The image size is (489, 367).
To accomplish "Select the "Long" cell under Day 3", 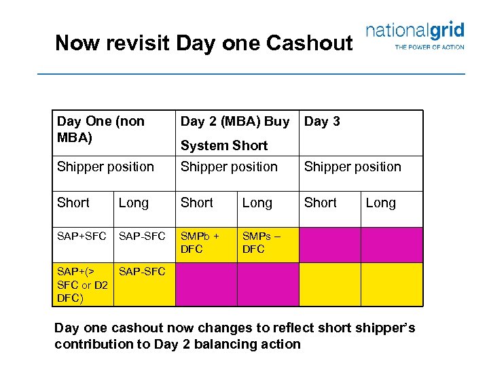I will click(380, 203).
